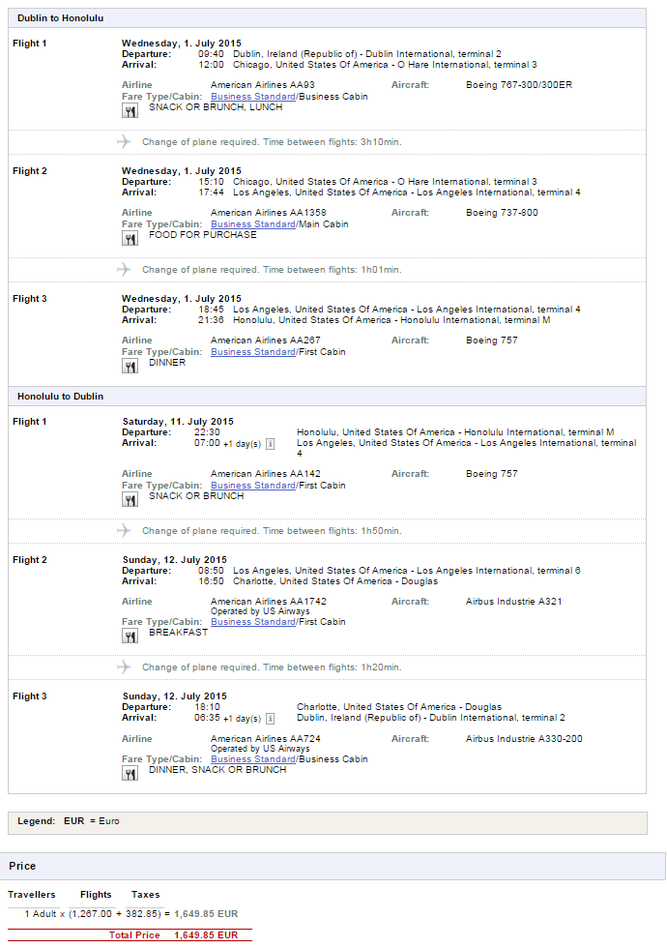This screenshot has width=667, height=948.
Task: Click the Travellers column header
Action: tap(31, 894)
